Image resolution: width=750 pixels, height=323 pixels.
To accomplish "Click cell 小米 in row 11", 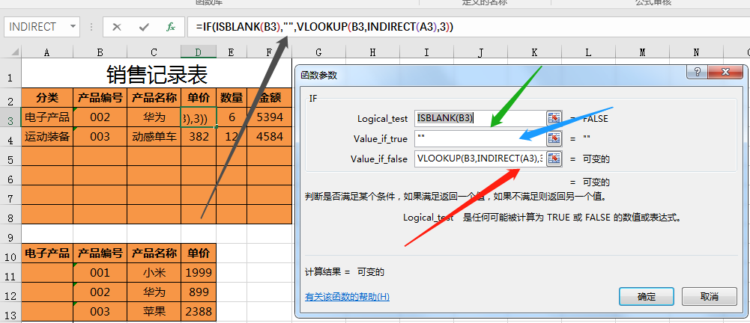I will point(154,272).
